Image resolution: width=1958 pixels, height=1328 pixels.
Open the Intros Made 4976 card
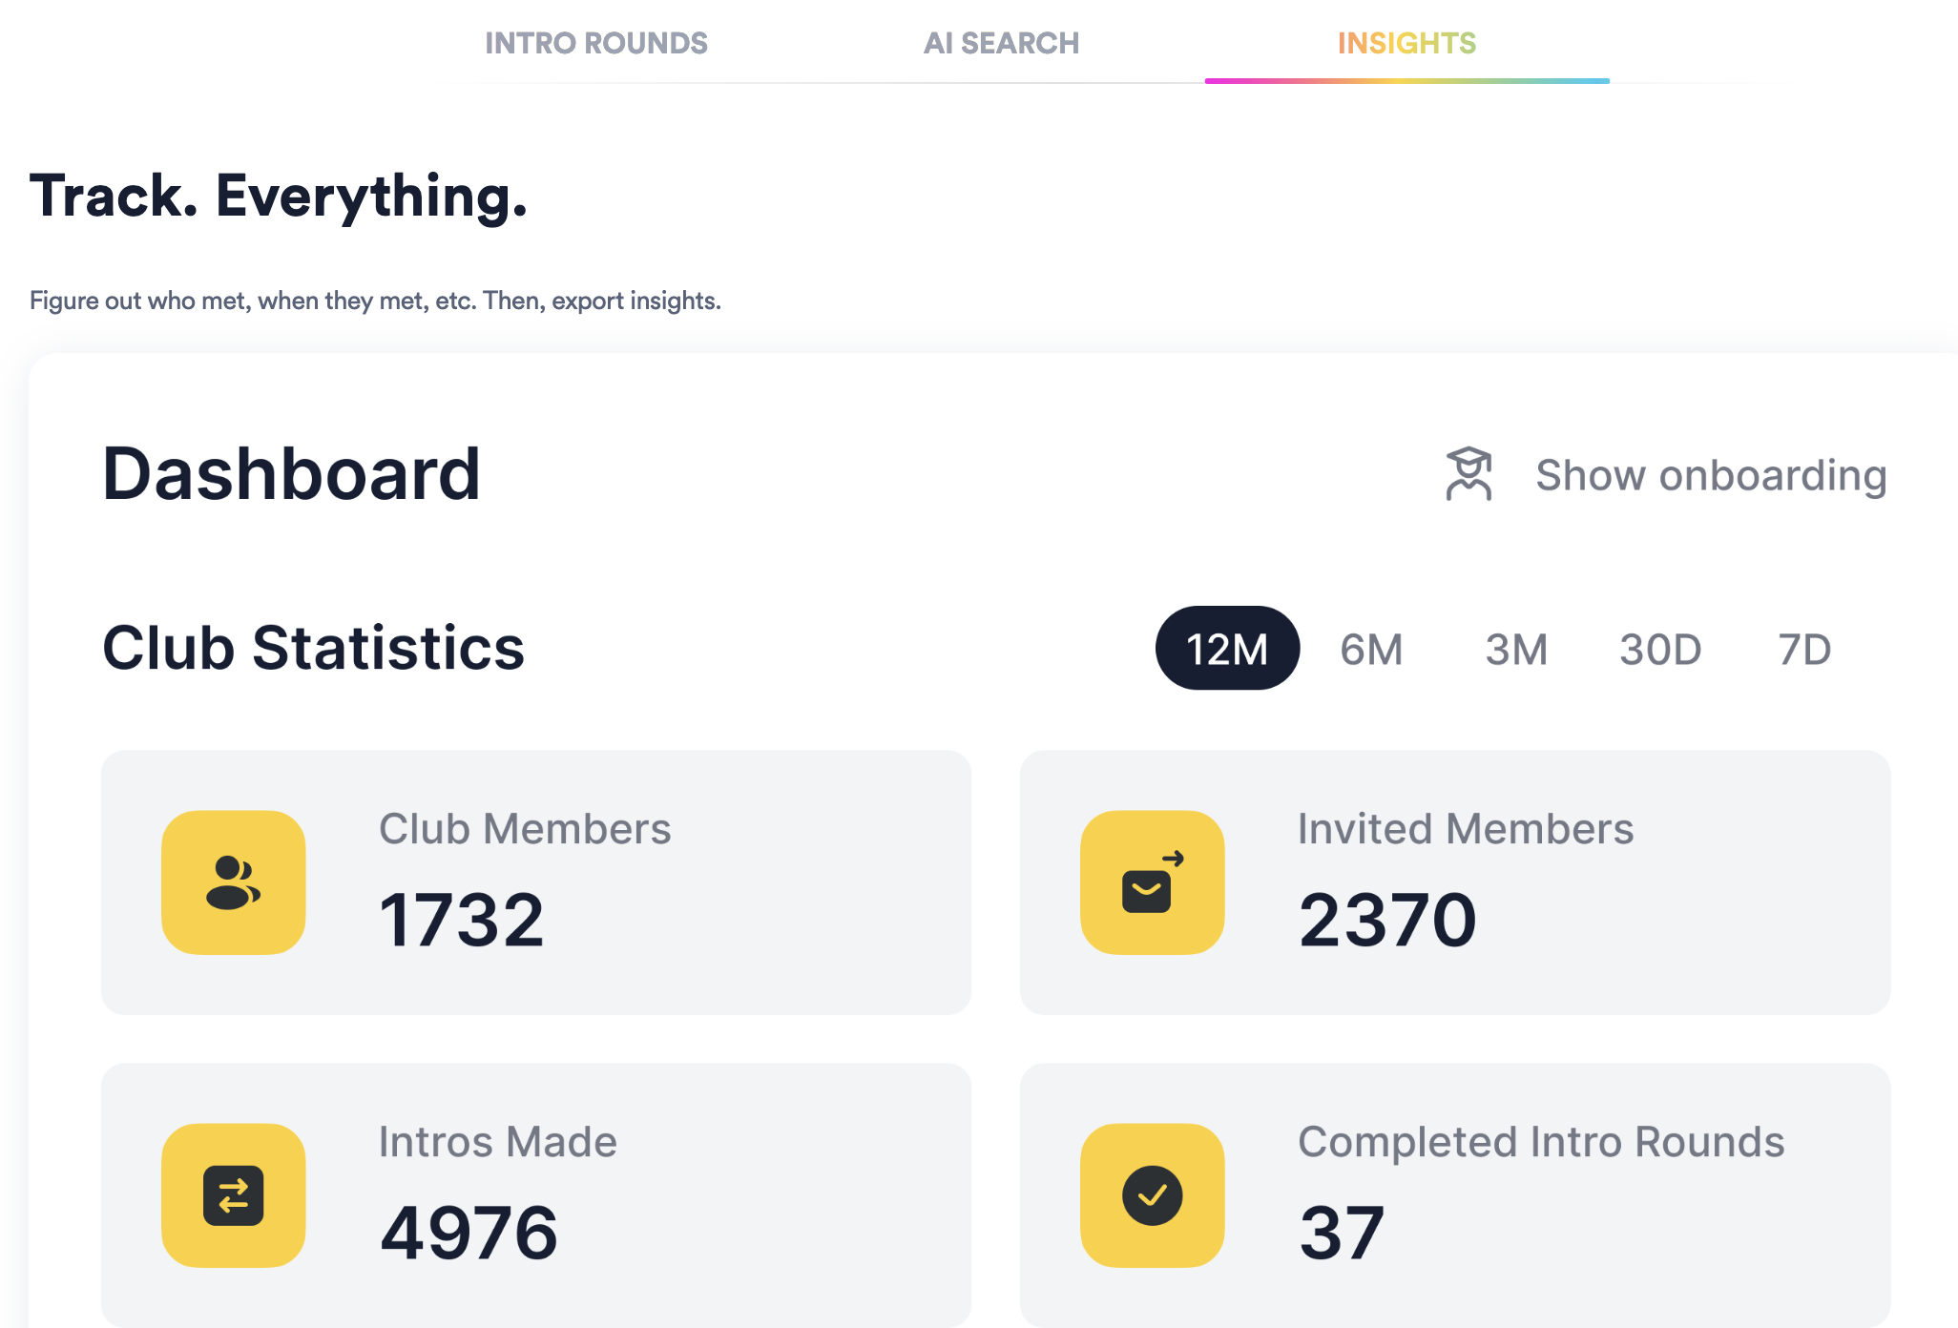469,1232
